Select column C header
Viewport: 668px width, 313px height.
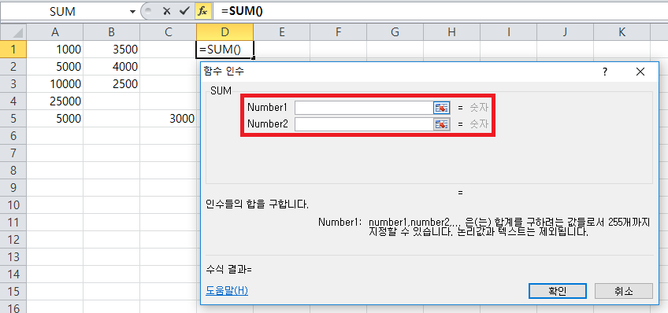pos(169,32)
